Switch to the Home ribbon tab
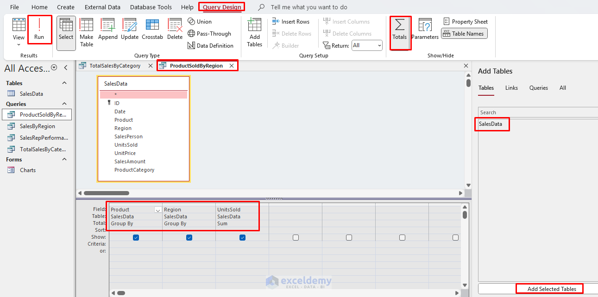The width and height of the screenshot is (598, 297). pyautogui.click(x=39, y=7)
